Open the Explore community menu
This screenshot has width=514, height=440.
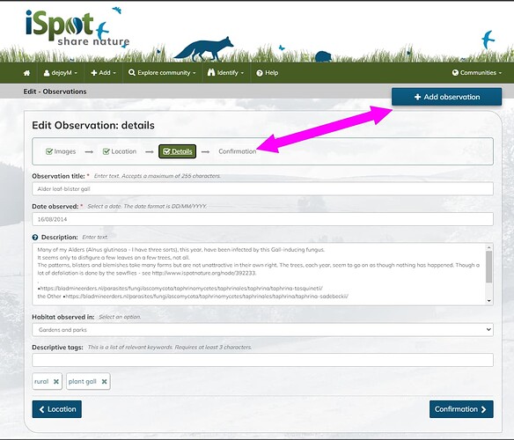pos(162,73)
